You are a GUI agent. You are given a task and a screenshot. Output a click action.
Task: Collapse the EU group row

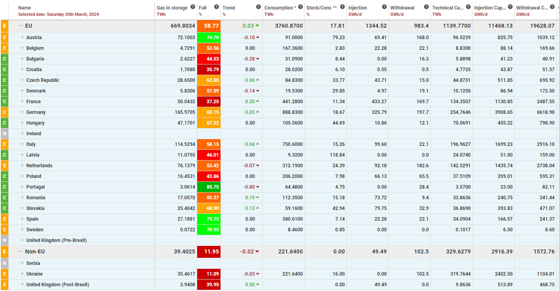tap(21, 26)
